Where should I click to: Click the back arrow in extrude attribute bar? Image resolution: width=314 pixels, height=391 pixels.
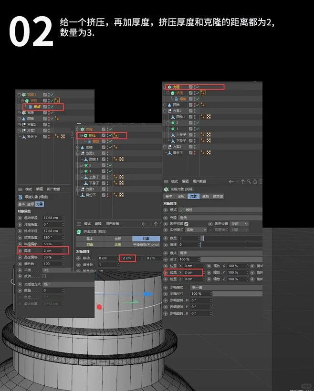tap(144, 224)
